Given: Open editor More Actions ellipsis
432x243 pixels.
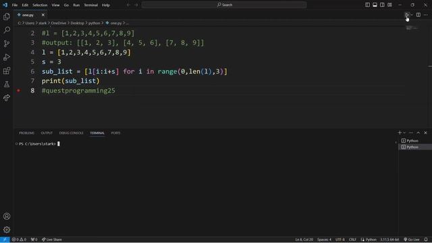Looking at the screenshot, I should [x=426, y=15].
